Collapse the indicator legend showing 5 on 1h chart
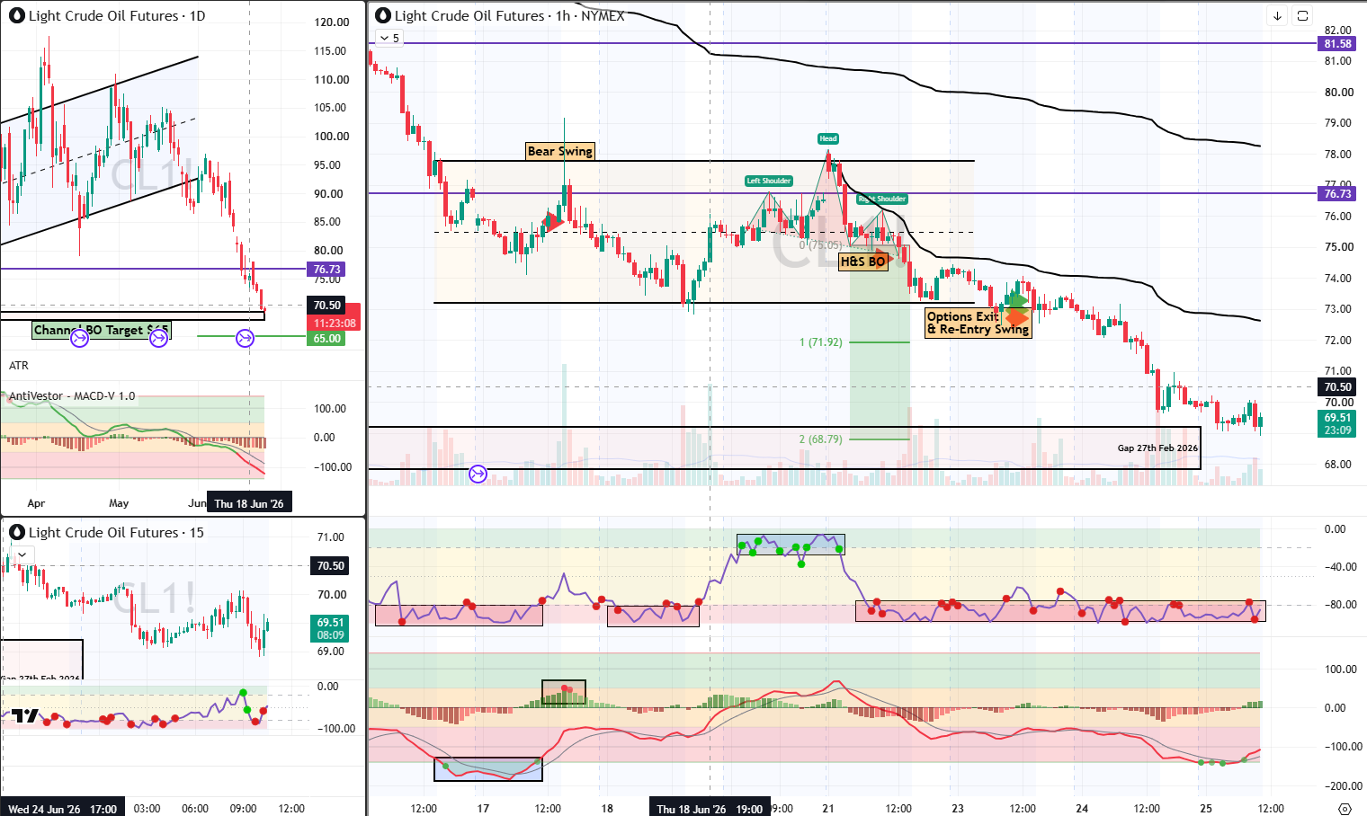This screenshot has width=1367, height=816. (x=389, y=38)
